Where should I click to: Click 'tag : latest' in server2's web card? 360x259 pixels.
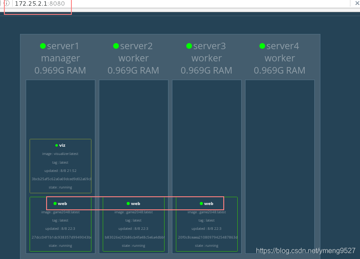[133, 220]
